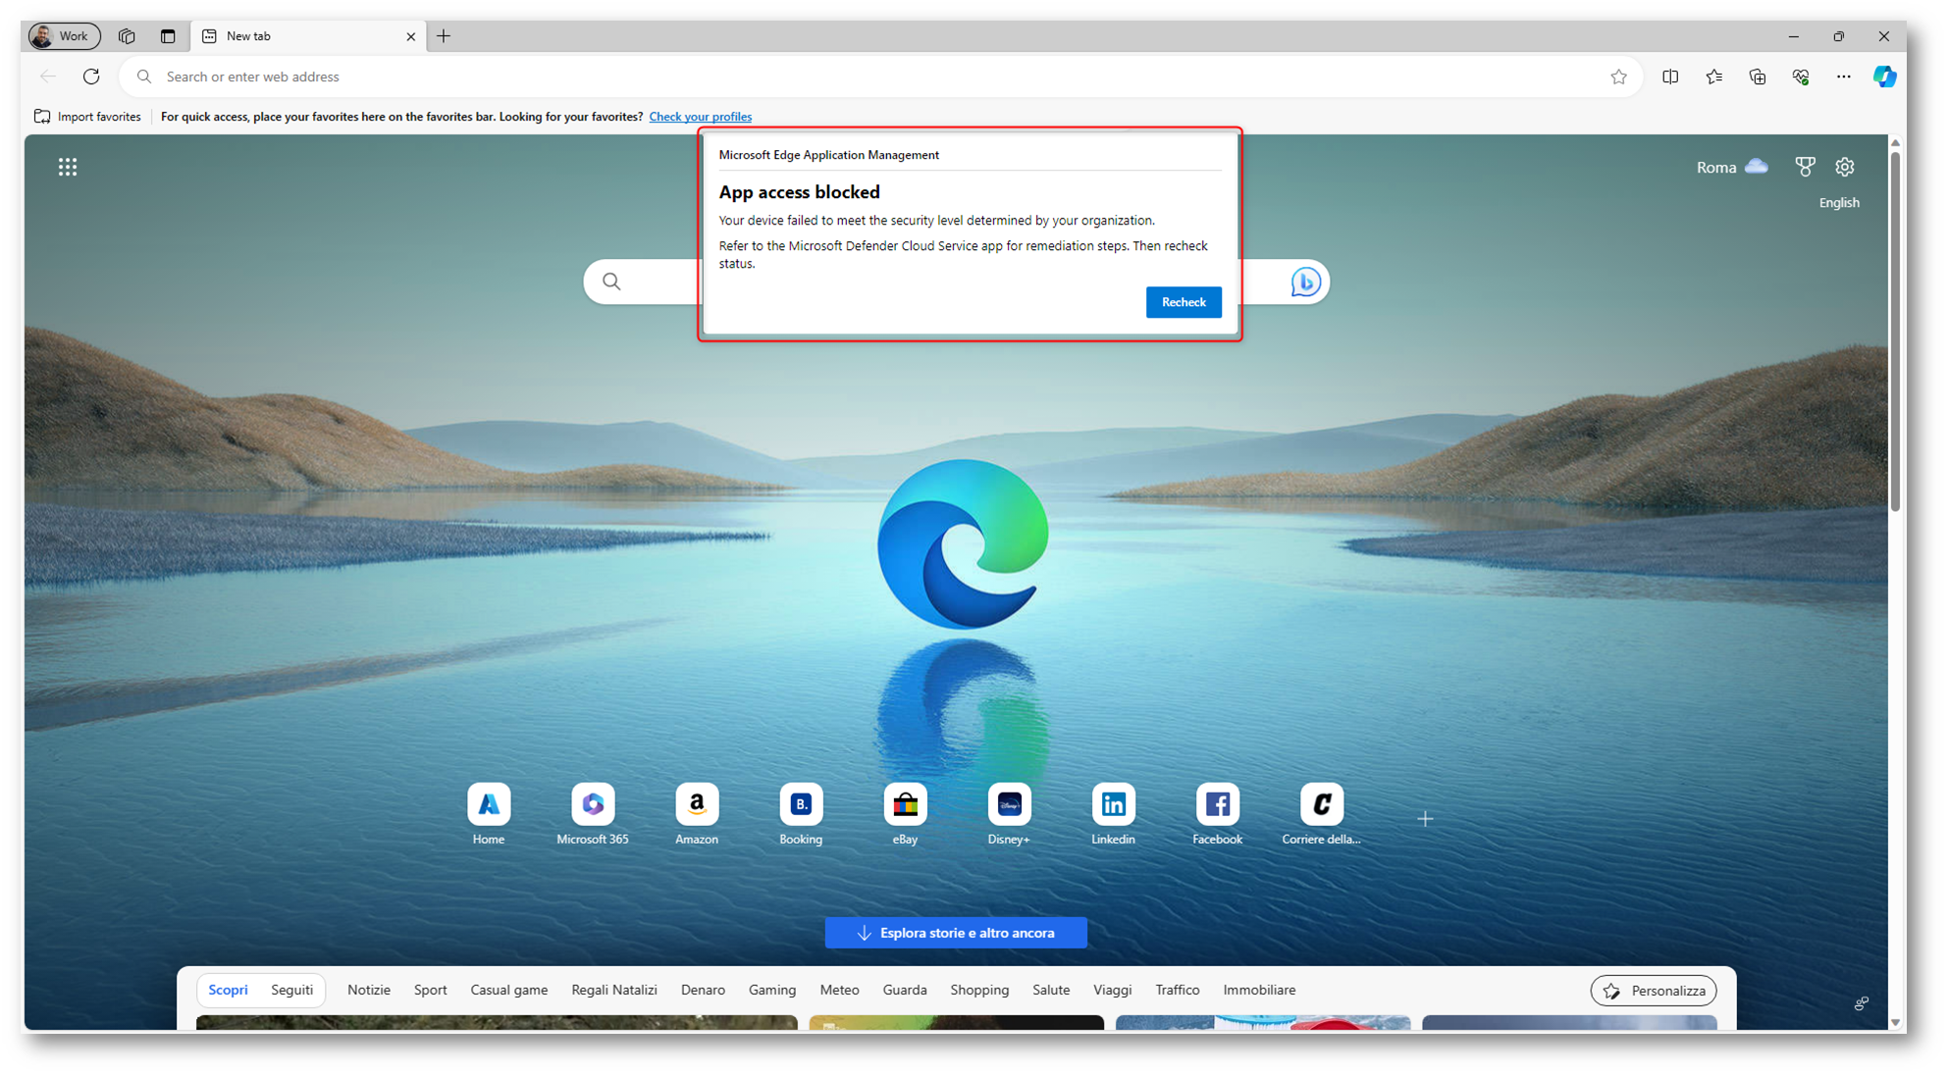The image size is (1948, 1075).
Task: Follow the Check your profiles link
Action: click(x=700, y=117)
